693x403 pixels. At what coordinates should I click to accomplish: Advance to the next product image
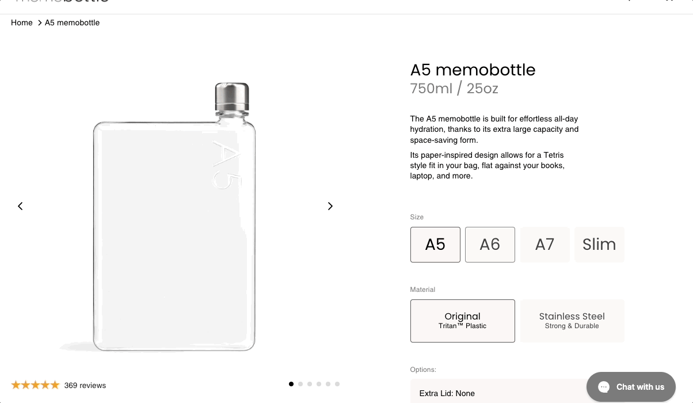[330, 206]
